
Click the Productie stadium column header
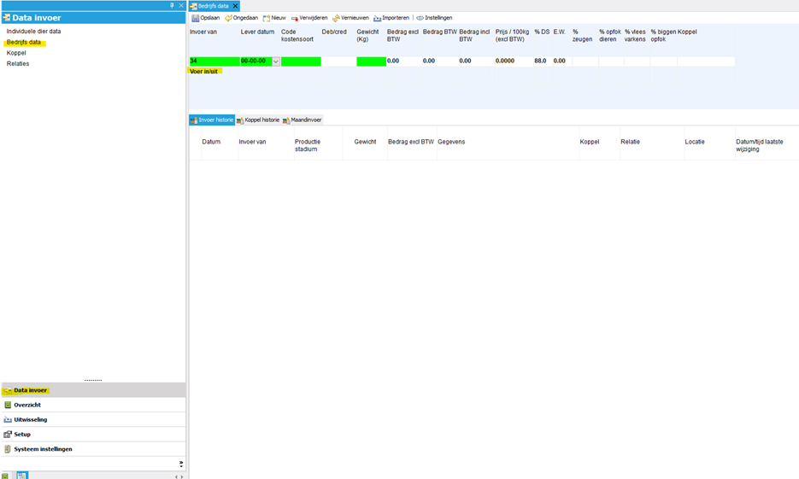[308, 146]
